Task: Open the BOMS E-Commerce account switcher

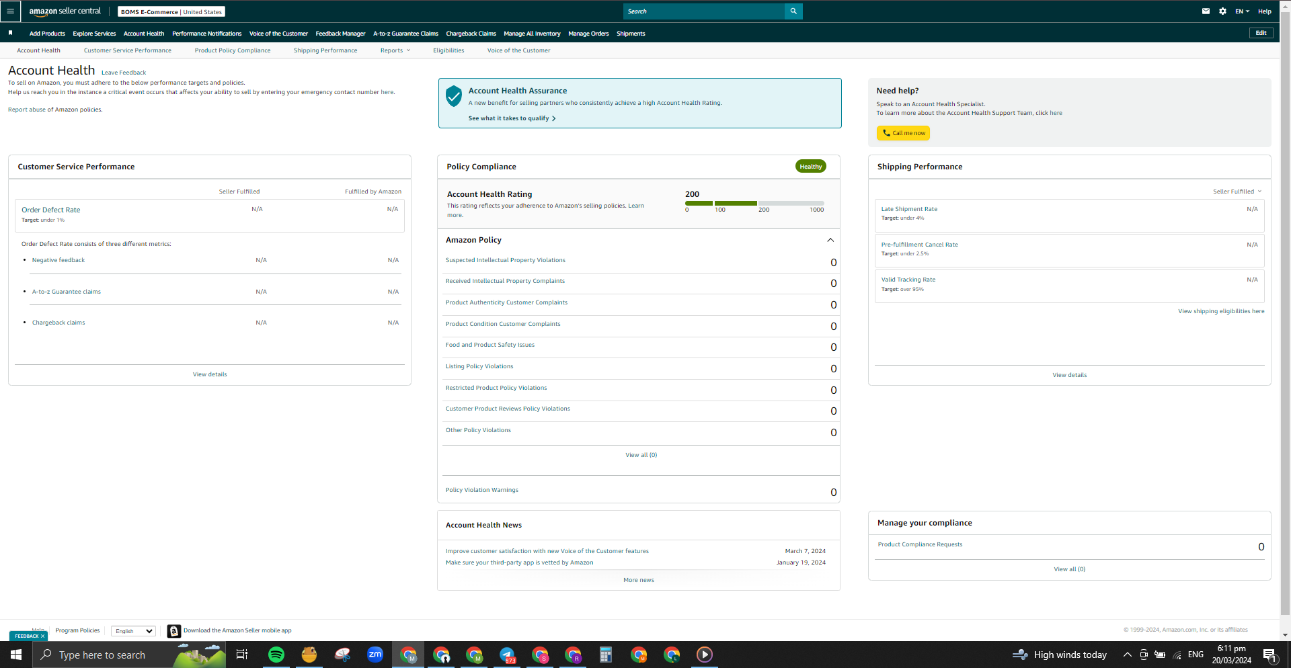Action: [x=171, y=11]
